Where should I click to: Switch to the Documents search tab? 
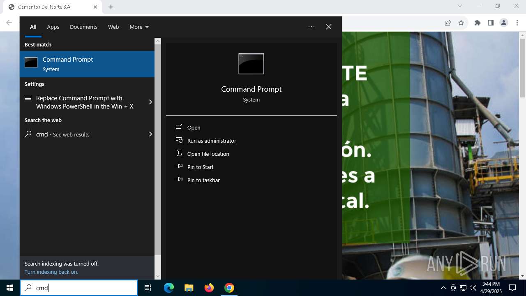pos(83,27)
